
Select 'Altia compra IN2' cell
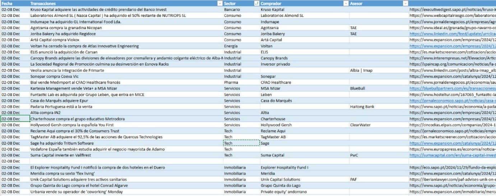pyautogui.click(x=126, y=113)
